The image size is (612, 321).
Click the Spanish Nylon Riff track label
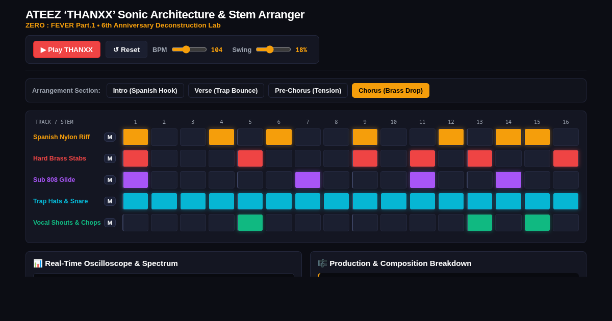click(61, 137)
